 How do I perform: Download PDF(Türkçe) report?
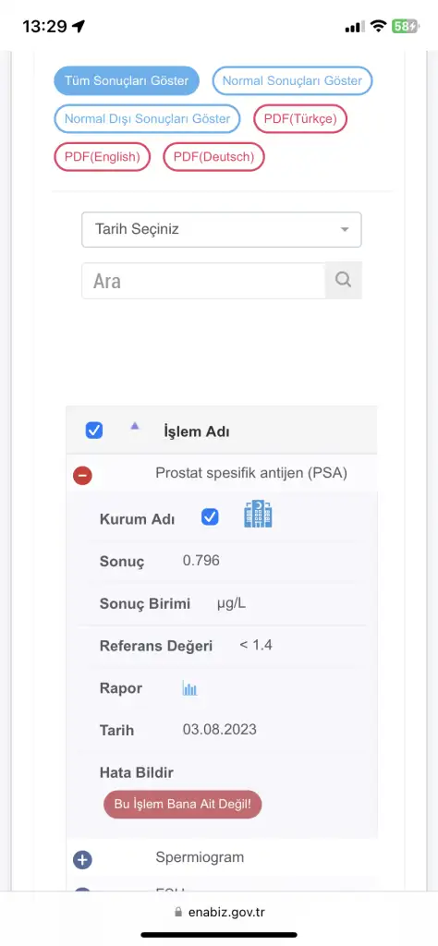(x=300, y=119)
